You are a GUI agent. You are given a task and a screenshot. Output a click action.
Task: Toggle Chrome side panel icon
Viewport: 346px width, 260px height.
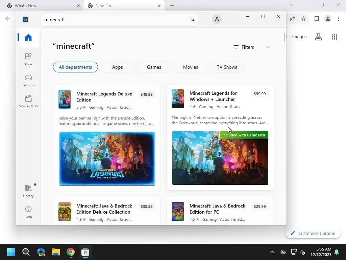[x=317, y=19]
